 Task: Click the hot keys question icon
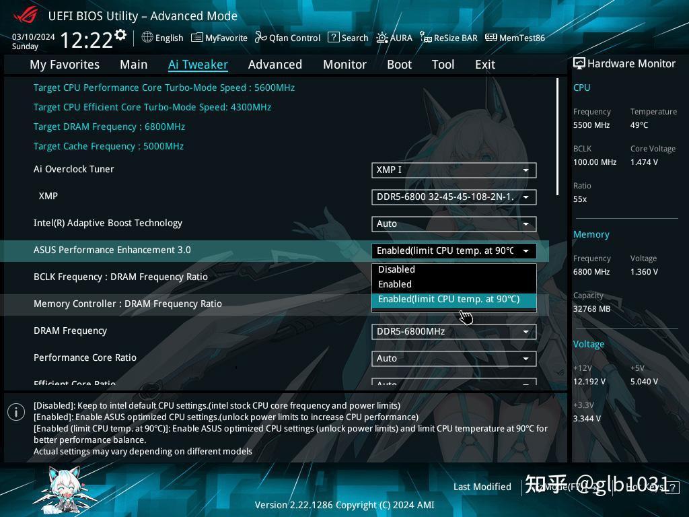tap(672, 487)
